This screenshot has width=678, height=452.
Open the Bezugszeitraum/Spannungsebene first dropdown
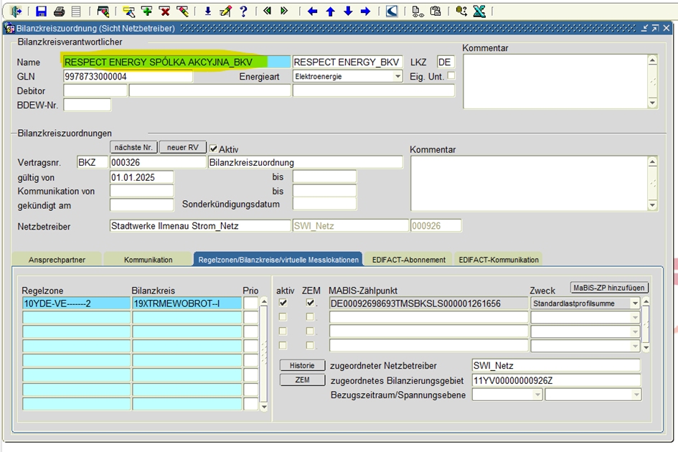(537, 395)
